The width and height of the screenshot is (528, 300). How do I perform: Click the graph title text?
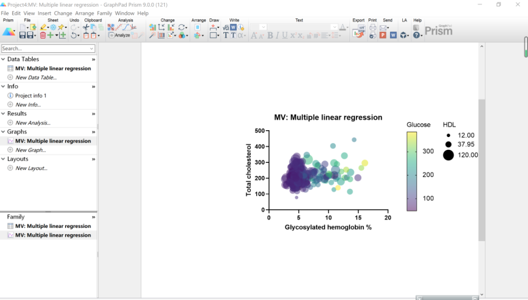[328, 118]
